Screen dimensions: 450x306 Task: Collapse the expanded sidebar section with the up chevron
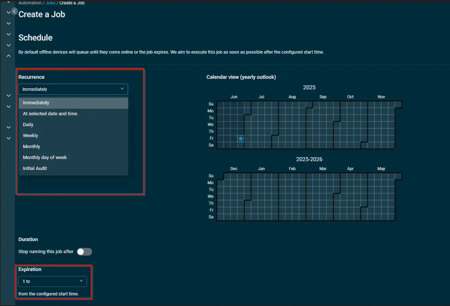(x=8, y=56)
